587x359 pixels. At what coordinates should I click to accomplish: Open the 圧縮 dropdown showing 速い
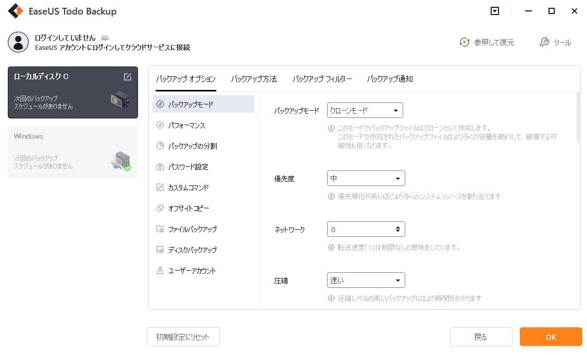click(366, 280)
